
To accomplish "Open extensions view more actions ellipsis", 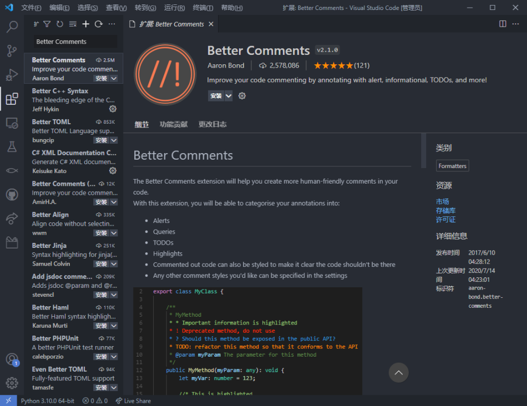I will tap(112, 24).
